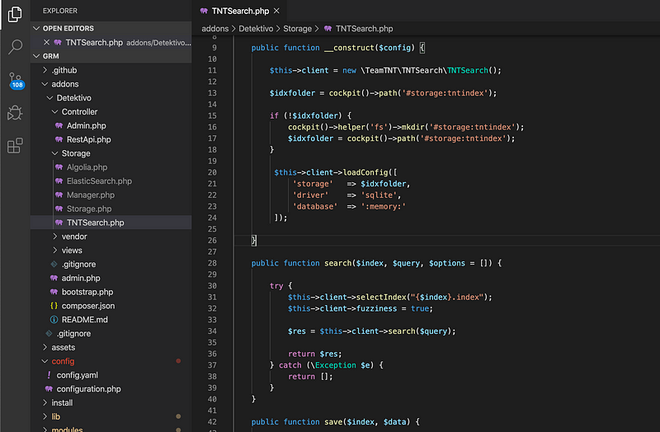Click line 26 closing brace in editor
This screenshot has width=660, height=432.
click(x=254, y=240)
